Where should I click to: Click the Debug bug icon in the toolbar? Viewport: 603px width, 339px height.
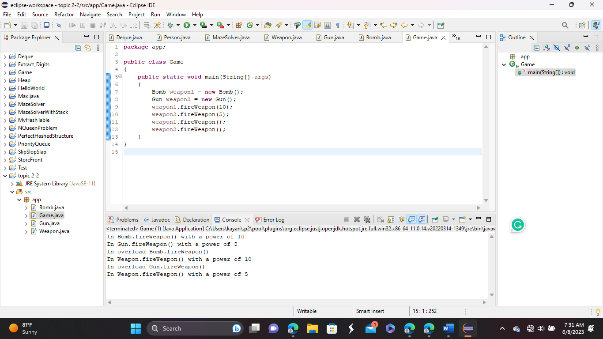coord(170,25)
